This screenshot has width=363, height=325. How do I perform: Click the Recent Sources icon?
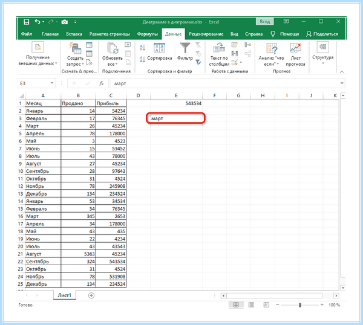click(89, 62)
